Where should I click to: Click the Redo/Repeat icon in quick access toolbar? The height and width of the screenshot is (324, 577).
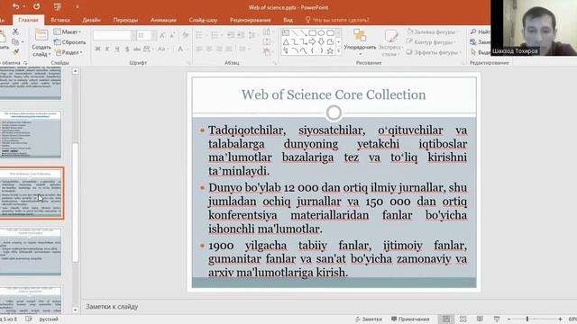(x=36, y=6)
